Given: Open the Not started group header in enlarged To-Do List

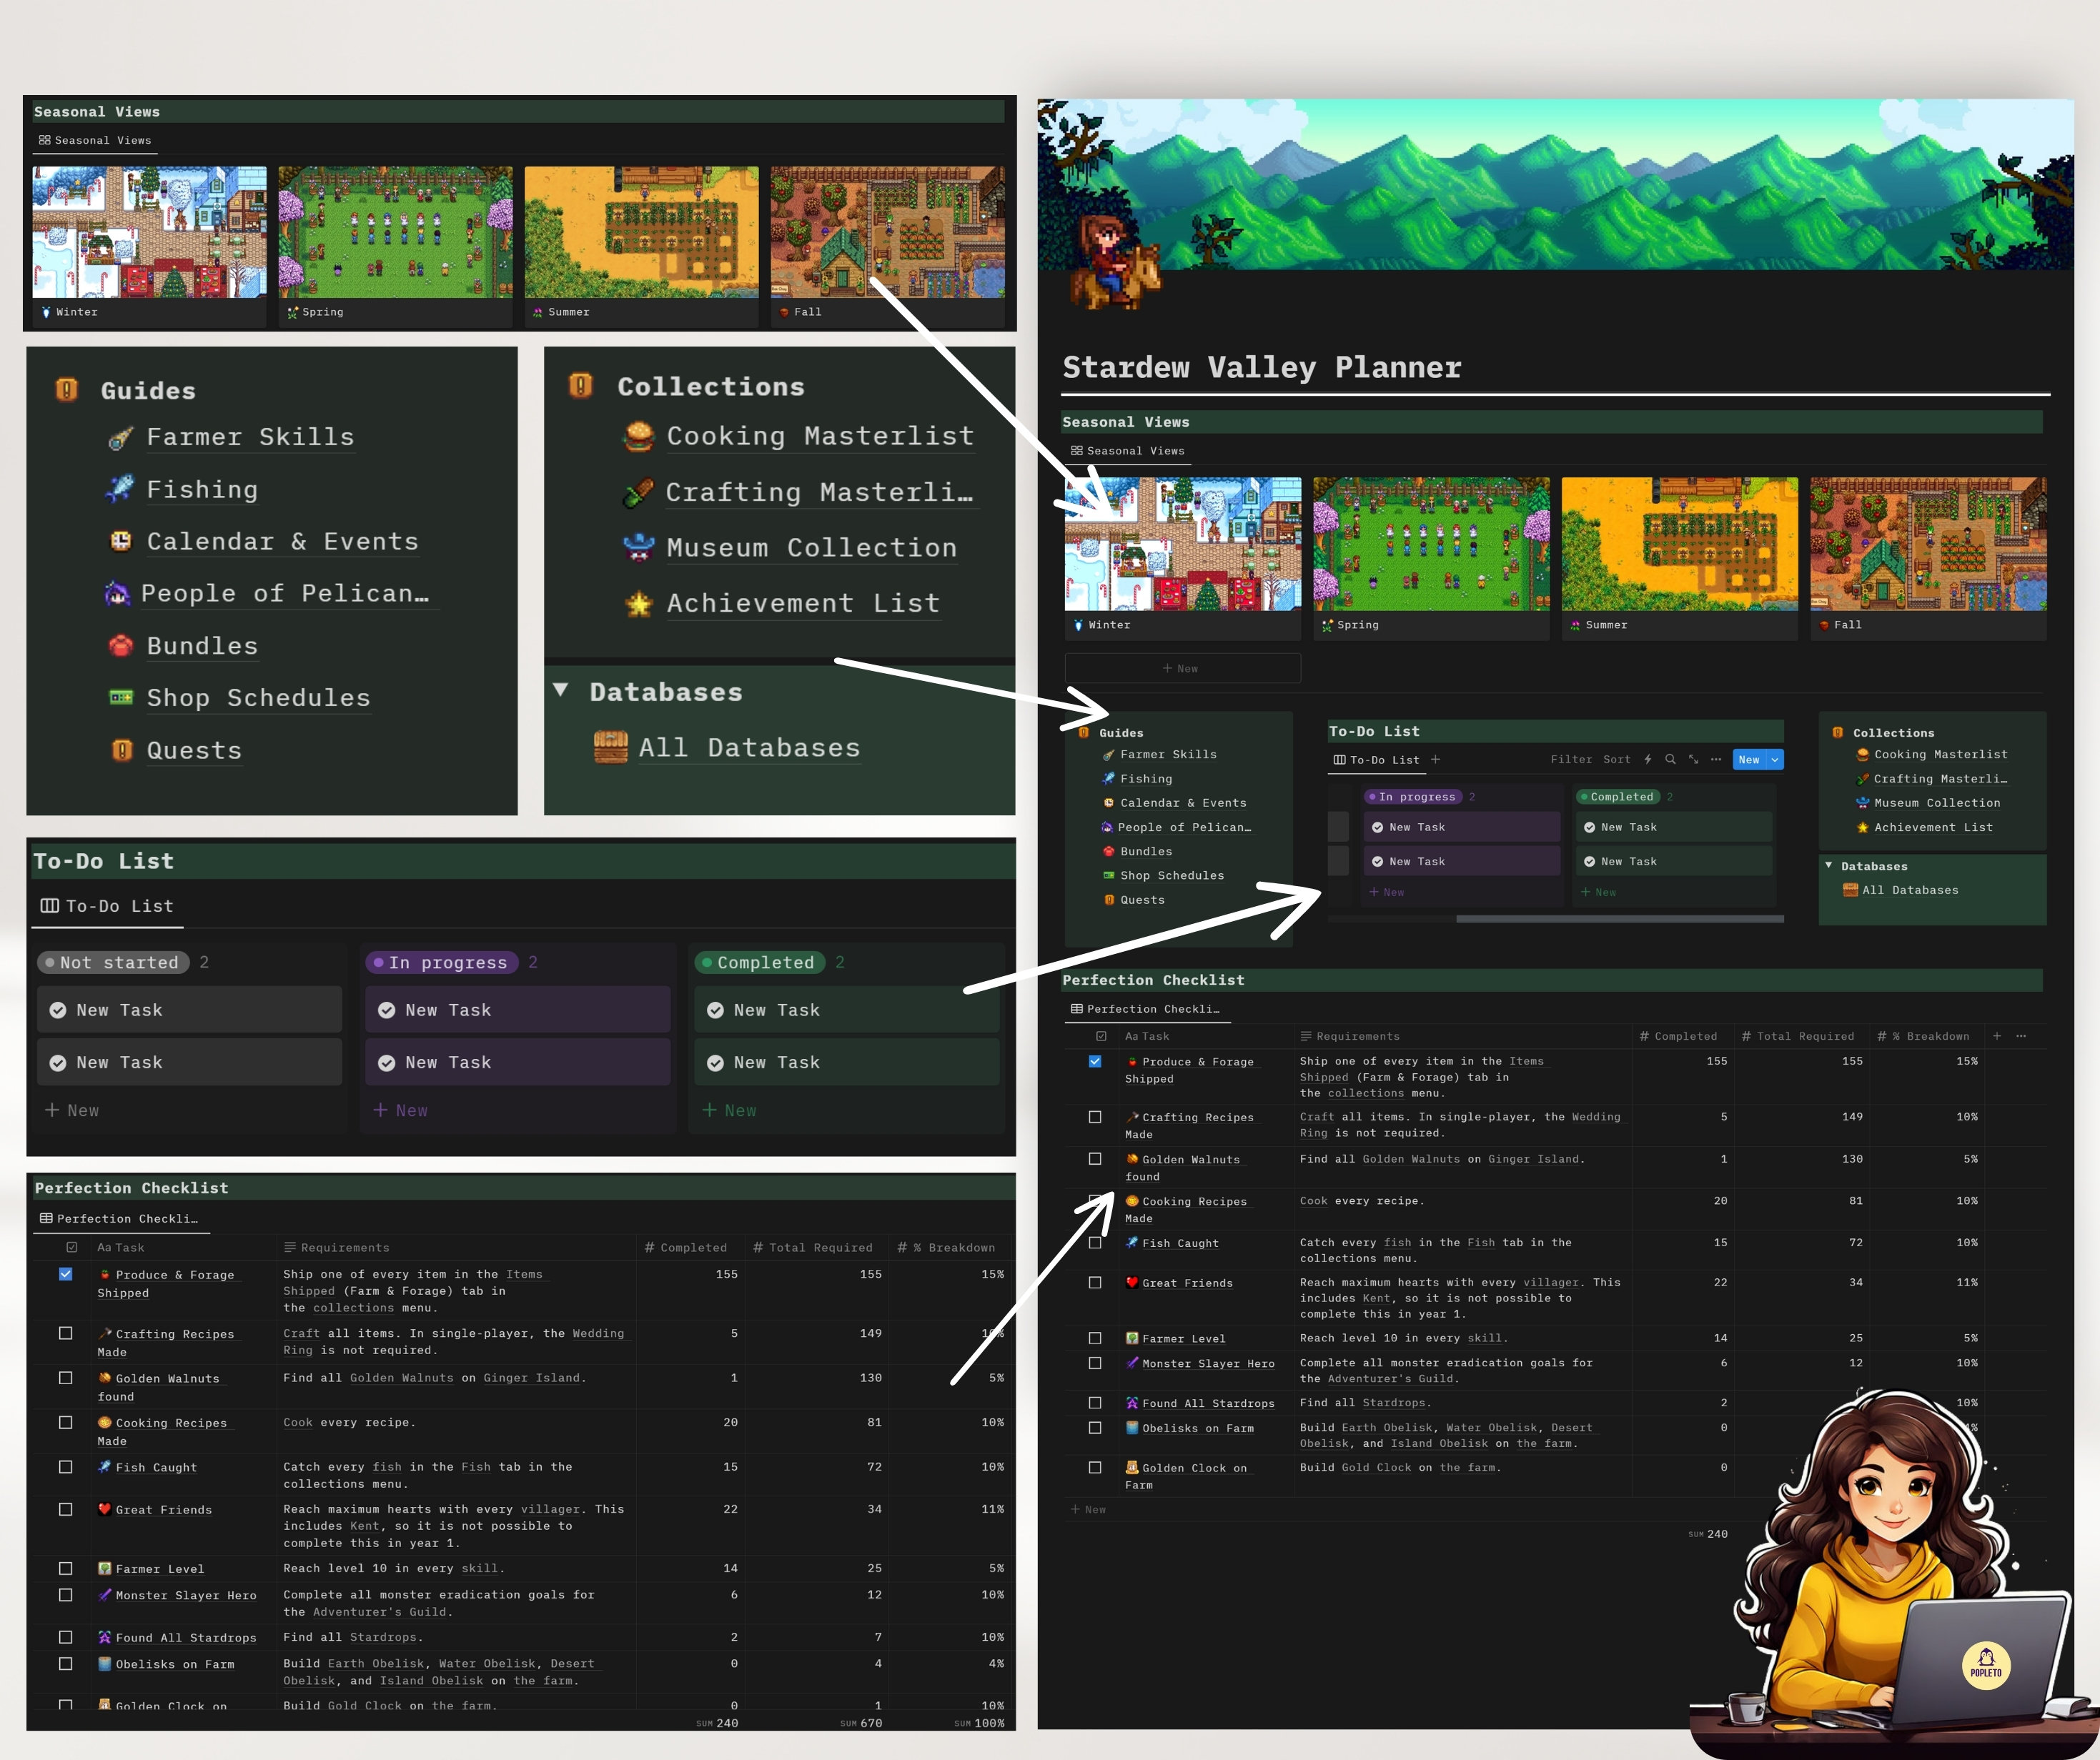Looking at the screenshot, I should tap(113, 963).
